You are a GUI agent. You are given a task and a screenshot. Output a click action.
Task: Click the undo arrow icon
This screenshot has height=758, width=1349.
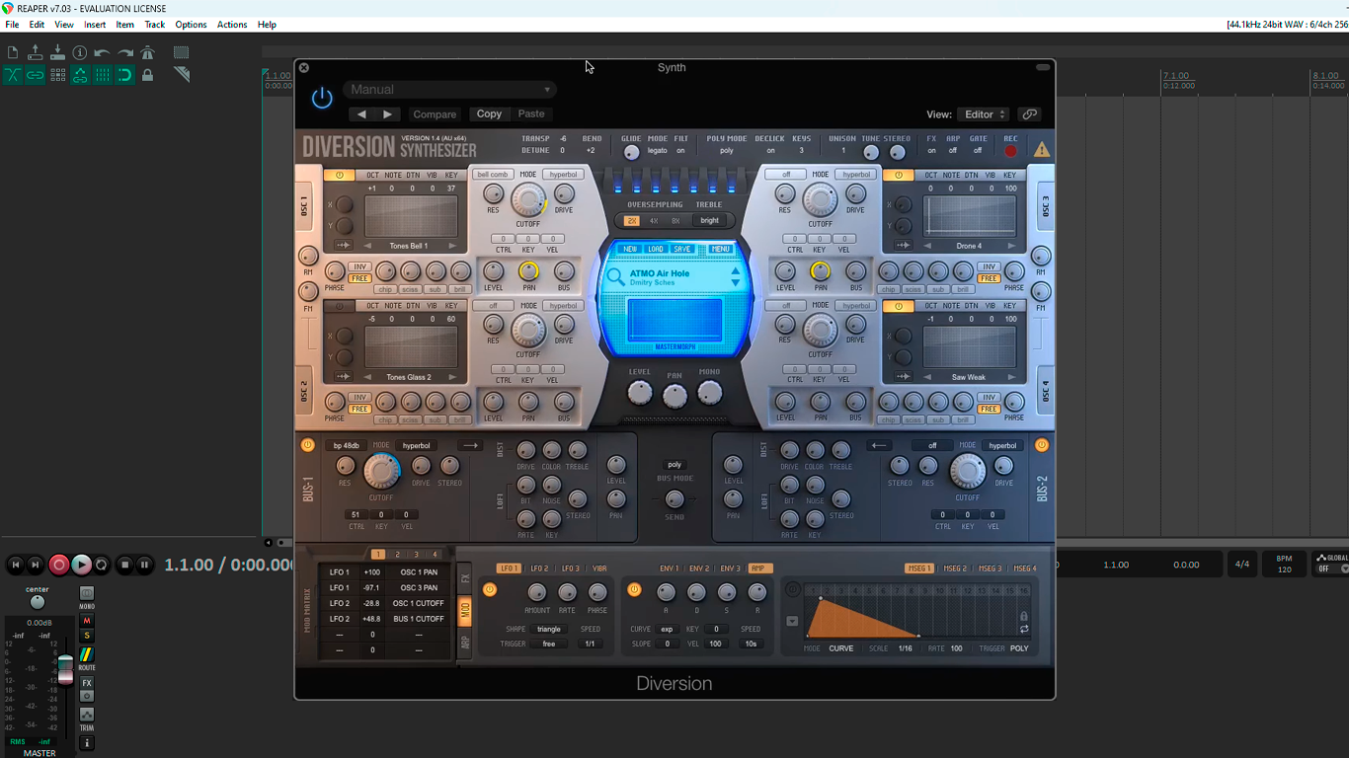point(103,52)
